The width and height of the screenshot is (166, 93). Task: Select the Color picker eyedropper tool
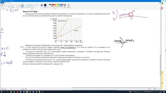pyautogui.click(x=18, y=7)
